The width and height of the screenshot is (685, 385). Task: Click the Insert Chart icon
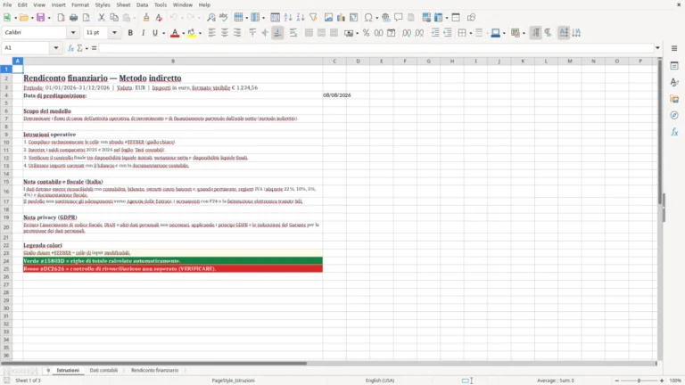coord(342,18)
